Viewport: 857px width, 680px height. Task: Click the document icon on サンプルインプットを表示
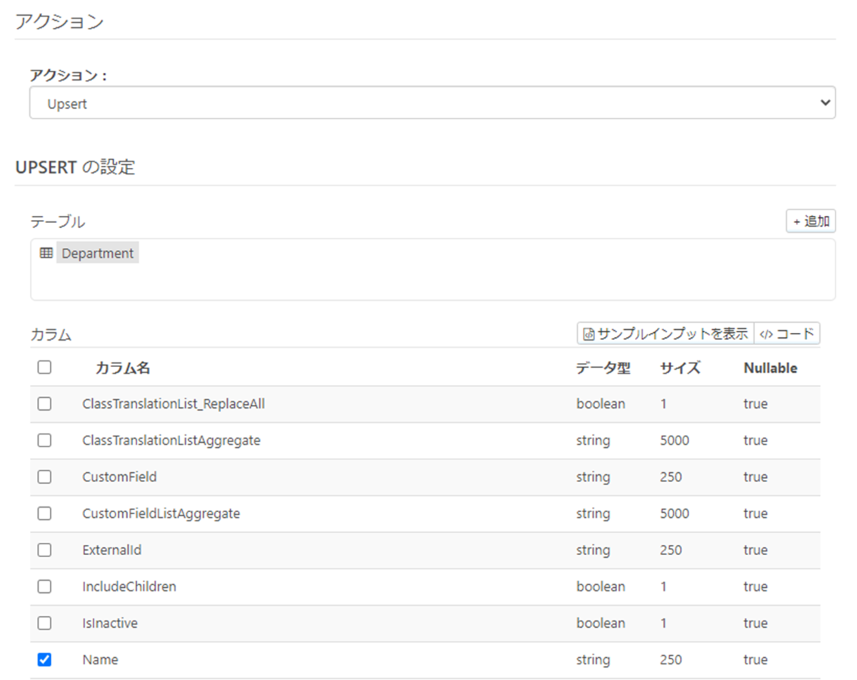point(588,333)
